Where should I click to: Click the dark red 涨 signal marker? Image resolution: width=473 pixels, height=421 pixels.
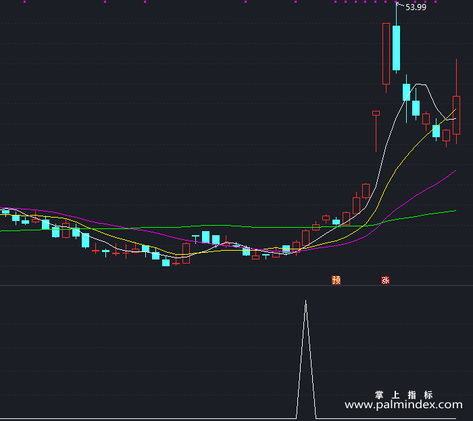point(386,280)
